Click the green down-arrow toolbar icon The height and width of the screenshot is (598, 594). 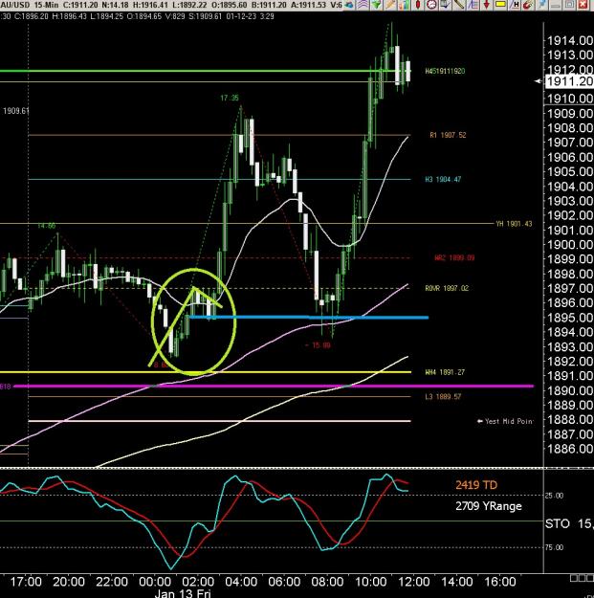click(x=376, y=4)
